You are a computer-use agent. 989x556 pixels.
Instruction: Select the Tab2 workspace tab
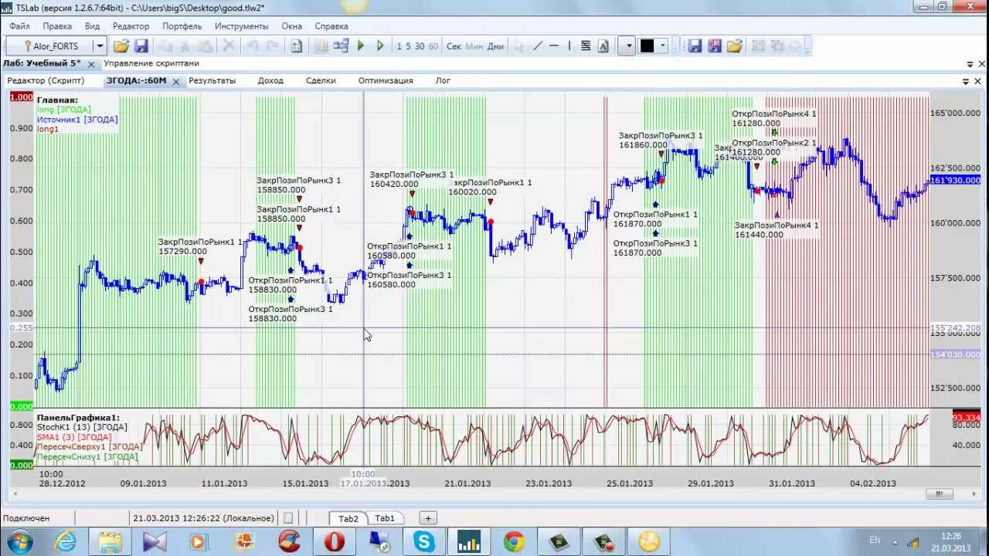[348, 518]
